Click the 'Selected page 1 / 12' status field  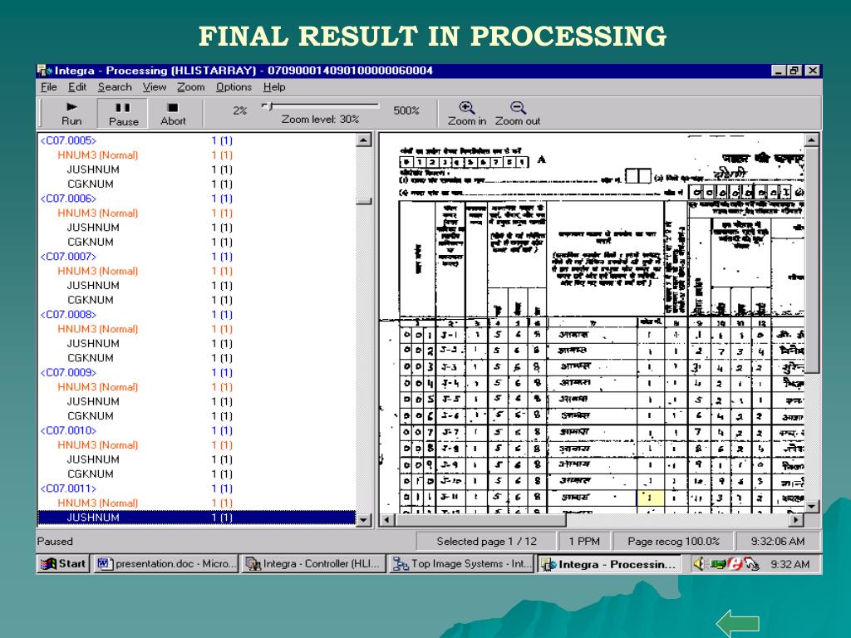coord(486,542)
